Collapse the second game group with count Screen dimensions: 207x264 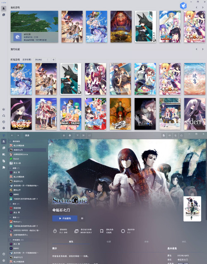point(10,168)
